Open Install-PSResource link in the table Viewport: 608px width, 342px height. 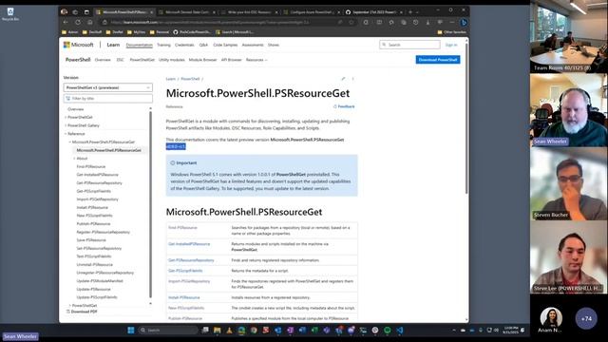point(183,297)
